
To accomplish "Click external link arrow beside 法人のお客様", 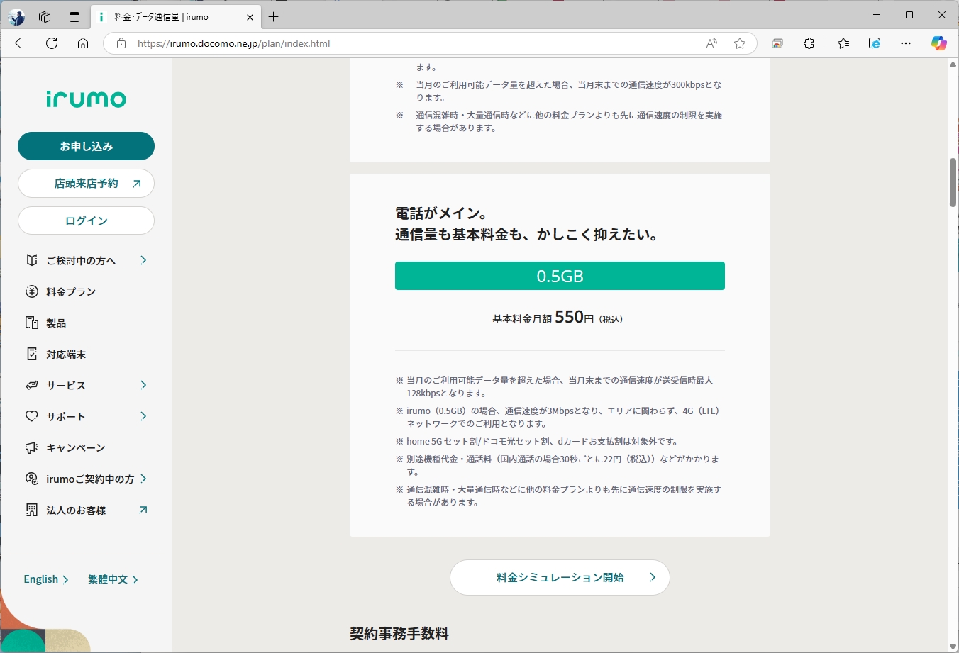I will coord(143,510).
